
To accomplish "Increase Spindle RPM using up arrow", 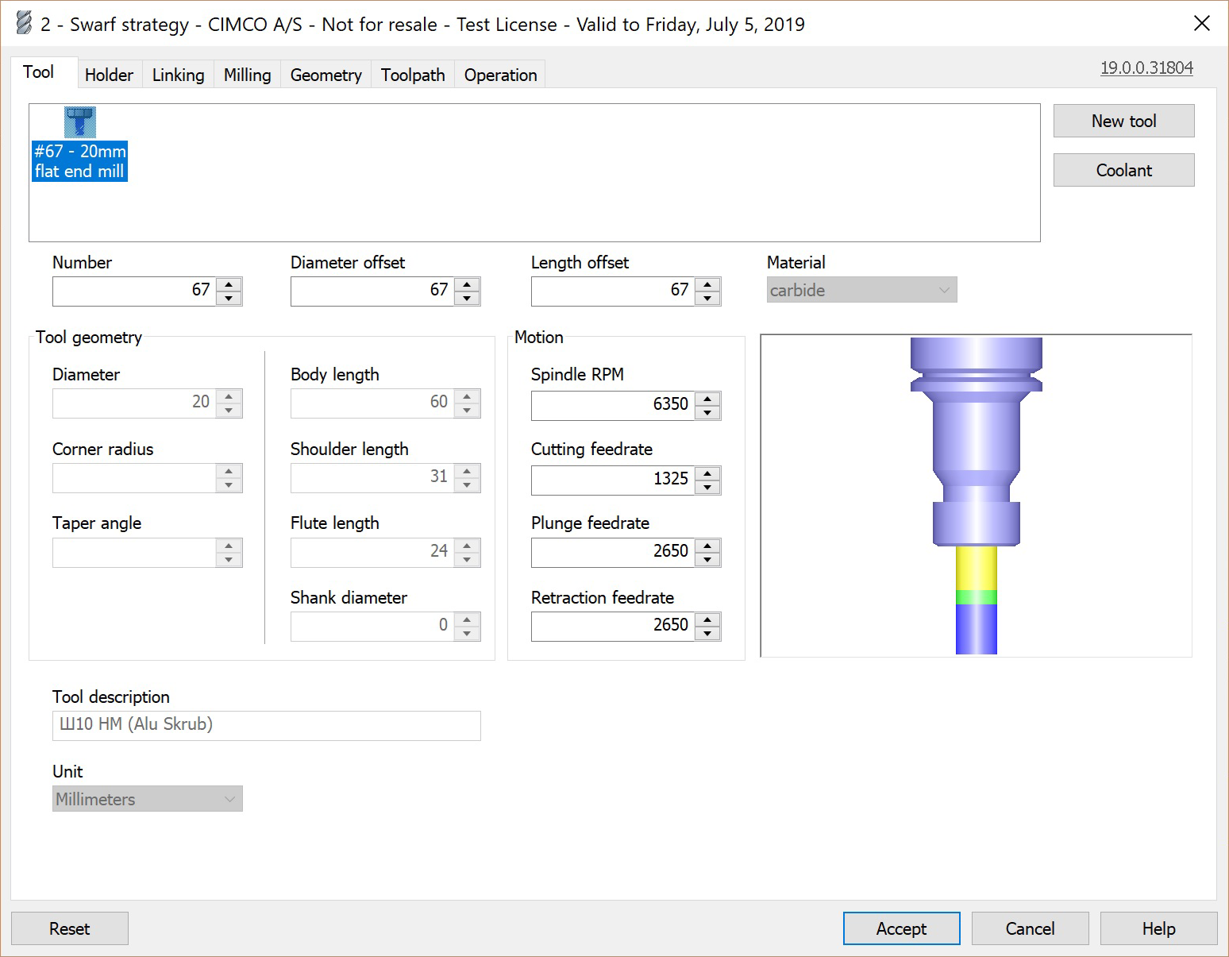I will point(707,399).
